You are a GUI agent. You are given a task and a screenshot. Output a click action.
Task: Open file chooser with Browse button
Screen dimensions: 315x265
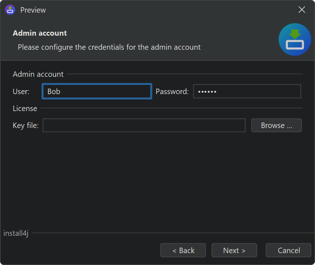tap(276, 125)
